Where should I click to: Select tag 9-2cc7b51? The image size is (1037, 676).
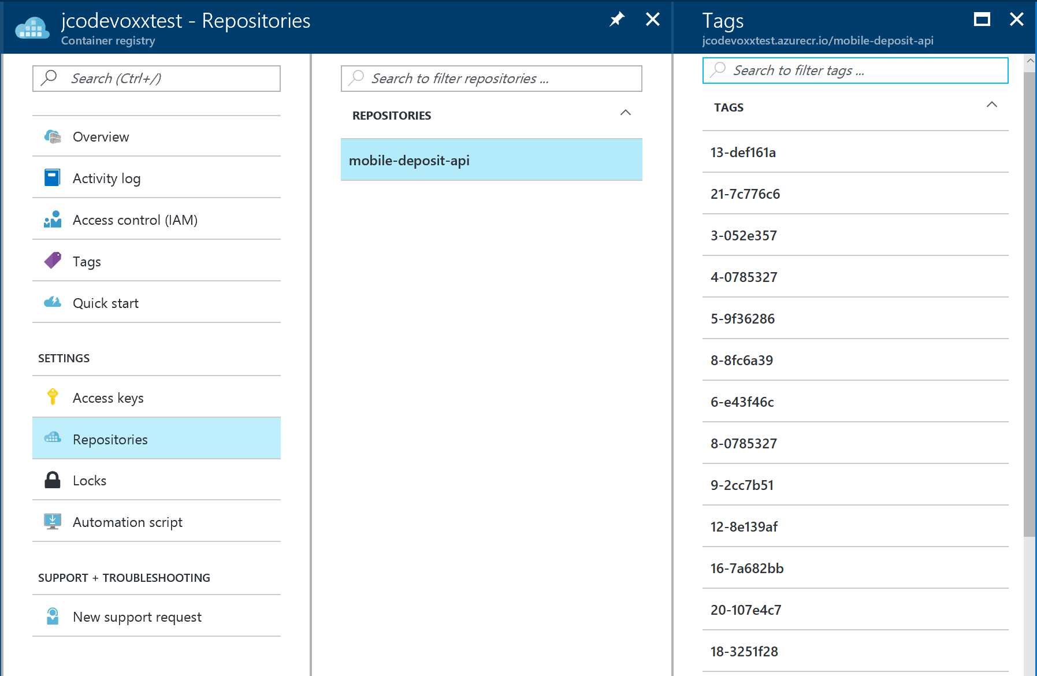pos(856,485)
